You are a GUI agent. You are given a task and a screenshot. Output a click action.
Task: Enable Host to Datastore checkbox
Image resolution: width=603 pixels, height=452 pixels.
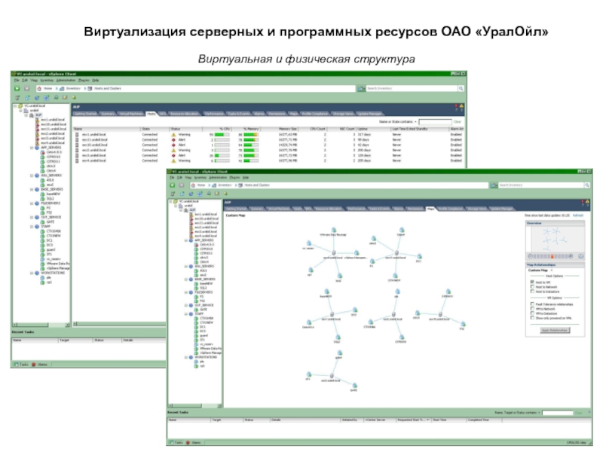coord(533,292)
